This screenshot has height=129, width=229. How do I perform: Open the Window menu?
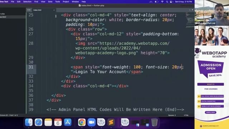click(x=75, y=2)
